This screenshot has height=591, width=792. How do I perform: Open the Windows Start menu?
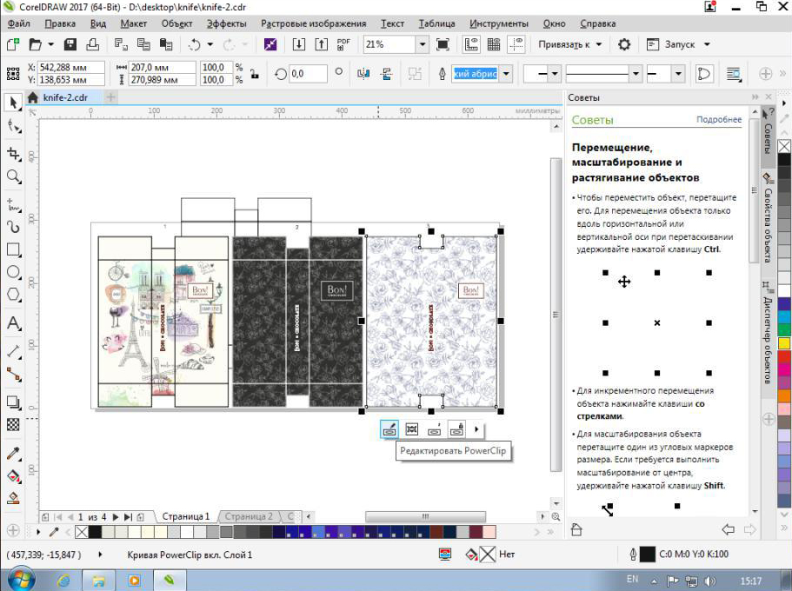(x=21, y=579)
